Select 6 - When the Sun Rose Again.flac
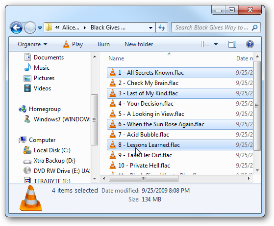Screen dimensions: 274x226 [x=180, y=124]
